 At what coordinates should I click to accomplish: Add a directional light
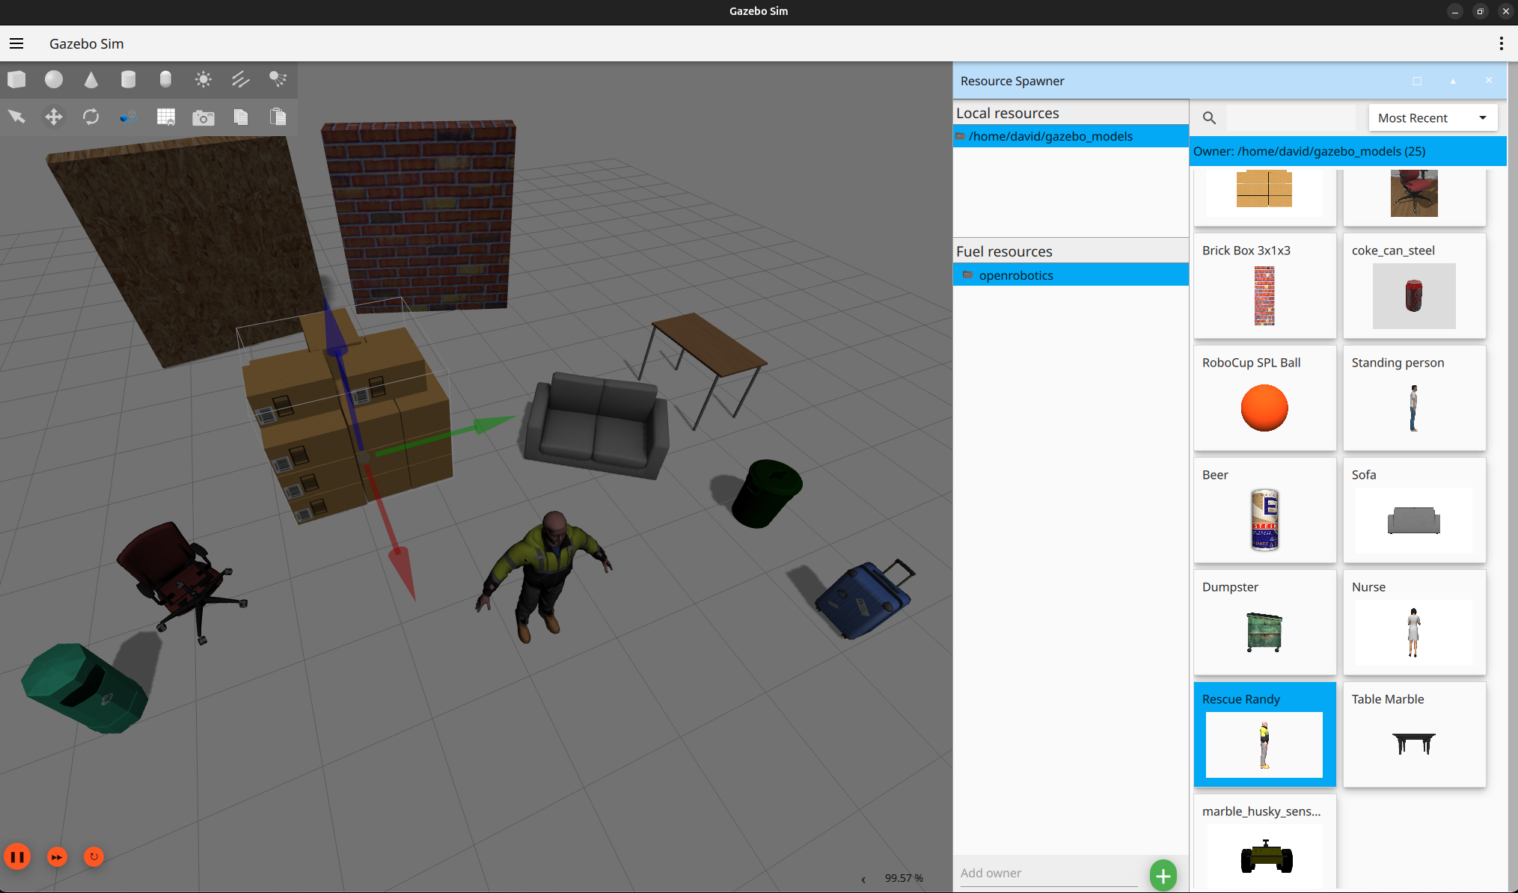(240, 79)
